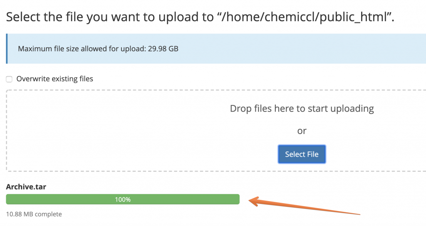
Task: Click the word "or" above Select File
Action: (x=302, y=131)
